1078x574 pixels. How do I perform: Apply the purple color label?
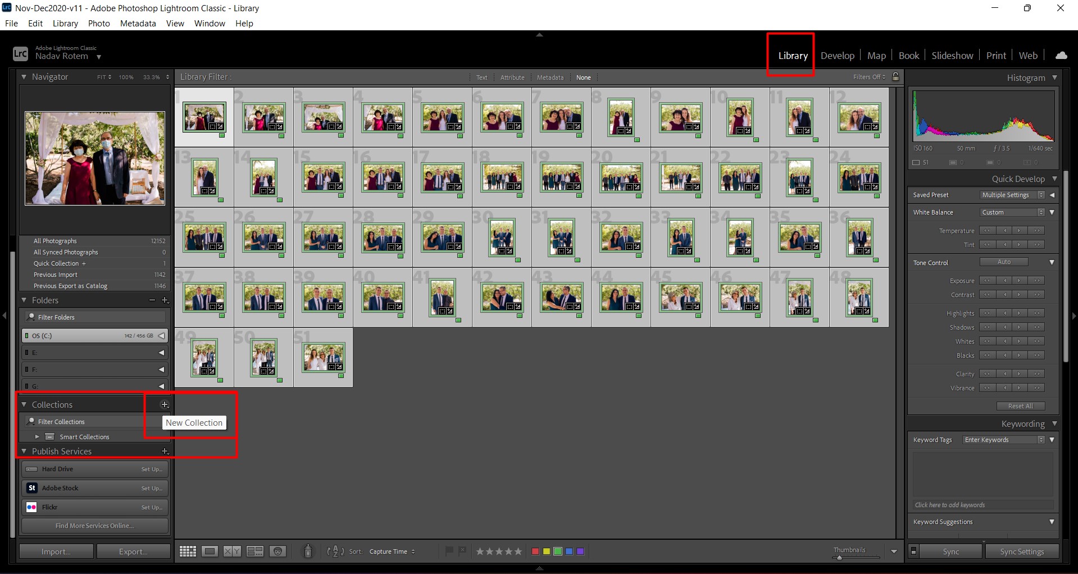580,552
